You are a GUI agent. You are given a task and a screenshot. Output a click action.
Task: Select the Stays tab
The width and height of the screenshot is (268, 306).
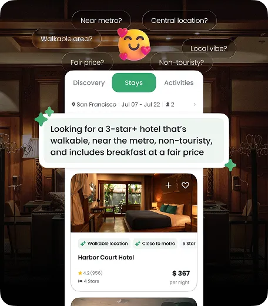134,82
